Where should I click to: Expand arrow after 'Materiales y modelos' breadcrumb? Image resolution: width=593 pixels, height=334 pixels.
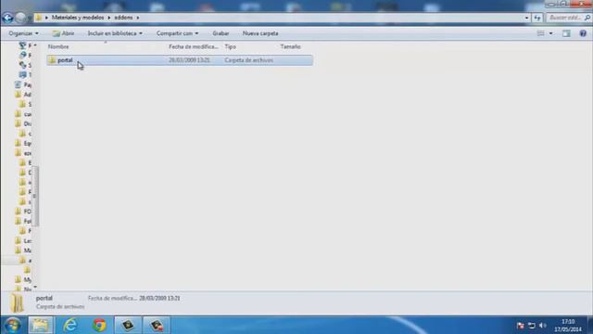[109, 18]
